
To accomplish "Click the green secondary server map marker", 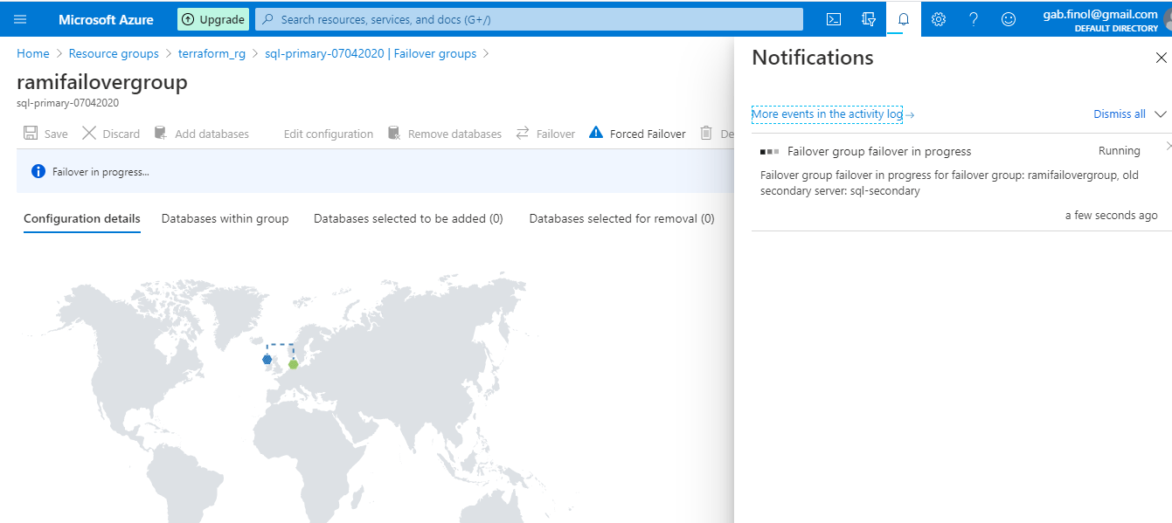I will click(x=294, y=364).
